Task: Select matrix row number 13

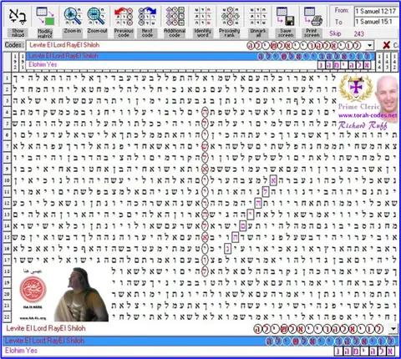Action: (7, 215)
